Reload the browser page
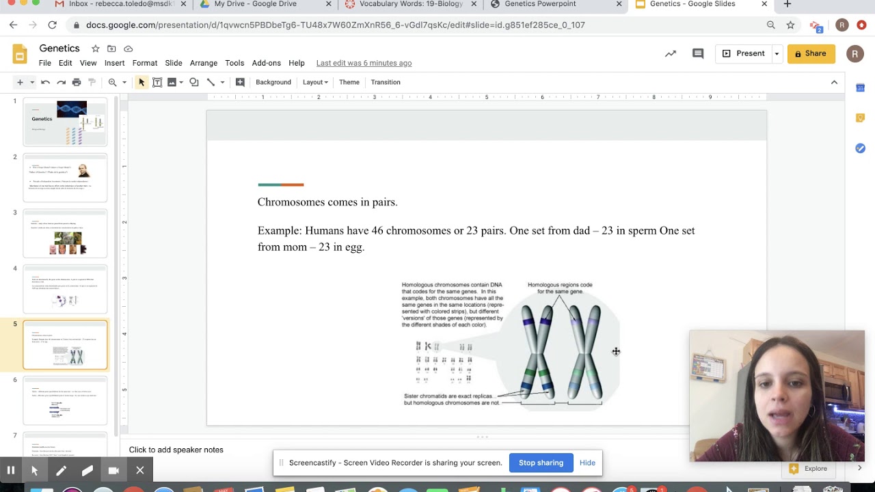 pyautogui.click(x=52, y=25)
